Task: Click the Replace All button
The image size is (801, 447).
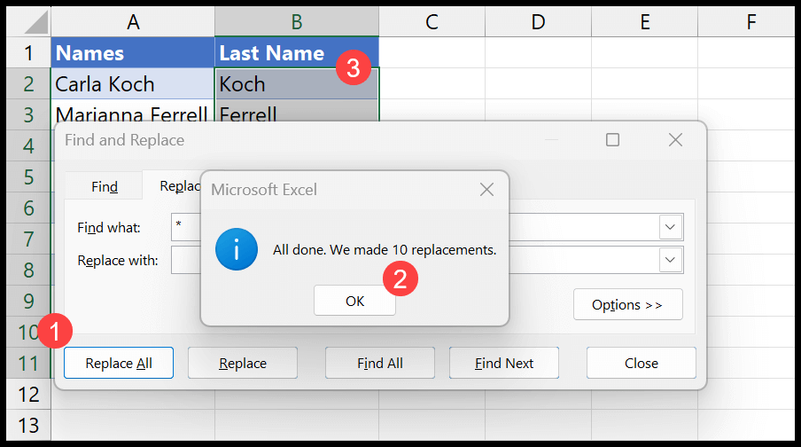Action: (119, 363)
